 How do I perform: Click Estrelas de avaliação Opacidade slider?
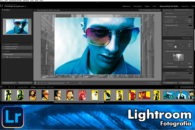point(180,20)
